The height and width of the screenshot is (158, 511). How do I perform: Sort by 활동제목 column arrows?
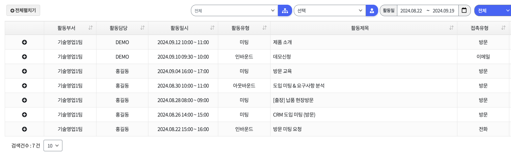point(451,28)
